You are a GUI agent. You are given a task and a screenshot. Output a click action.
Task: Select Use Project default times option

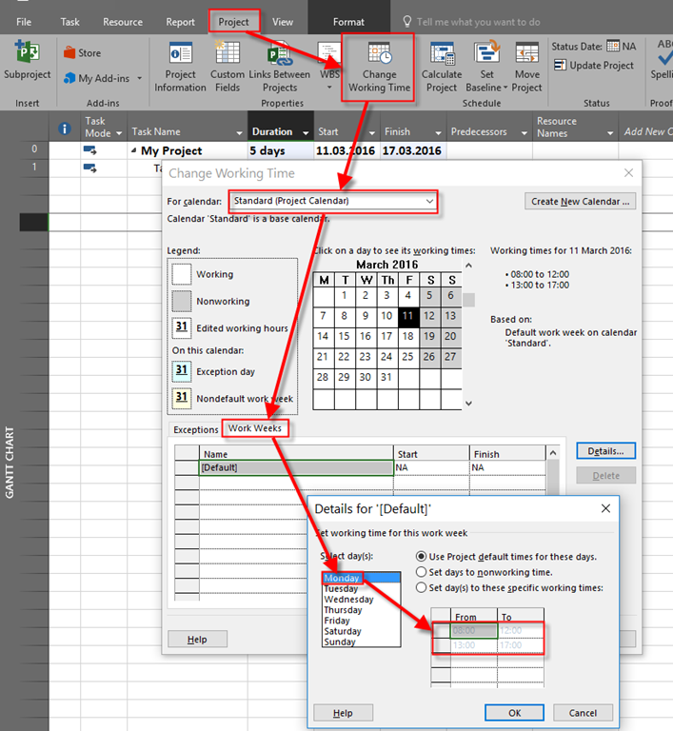[x=423, y=556]
